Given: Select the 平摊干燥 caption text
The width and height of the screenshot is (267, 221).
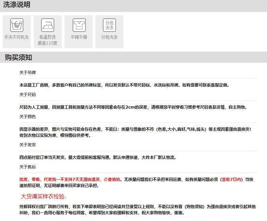Looking at the screenshot, I should (79, 37).
